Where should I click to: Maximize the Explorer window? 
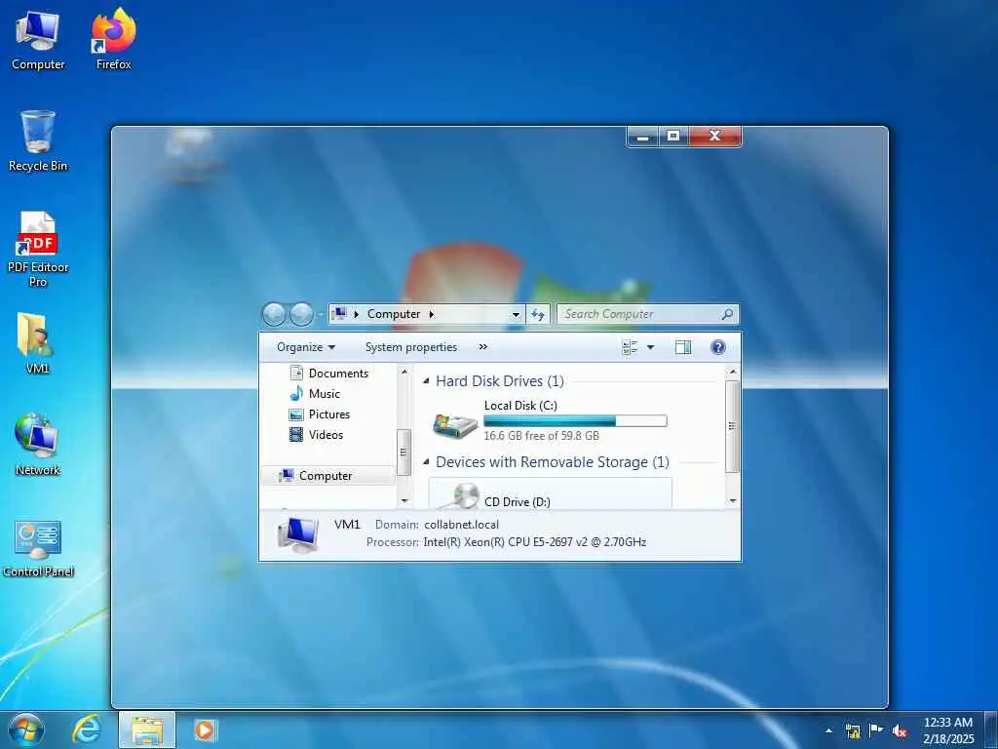point(673,136)
